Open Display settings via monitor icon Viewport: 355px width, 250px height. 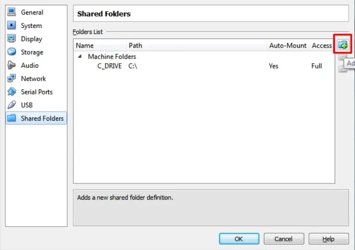click(12, 39)
